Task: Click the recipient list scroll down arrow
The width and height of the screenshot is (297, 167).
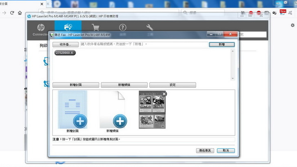Action: pos(233,78)
